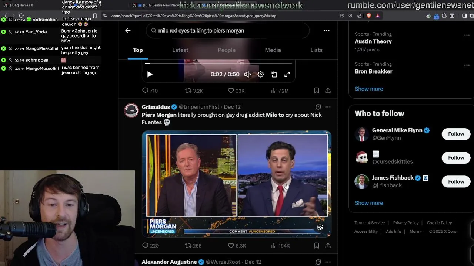
Task: Open Alexander Augustine profile name
Action: 169,262
